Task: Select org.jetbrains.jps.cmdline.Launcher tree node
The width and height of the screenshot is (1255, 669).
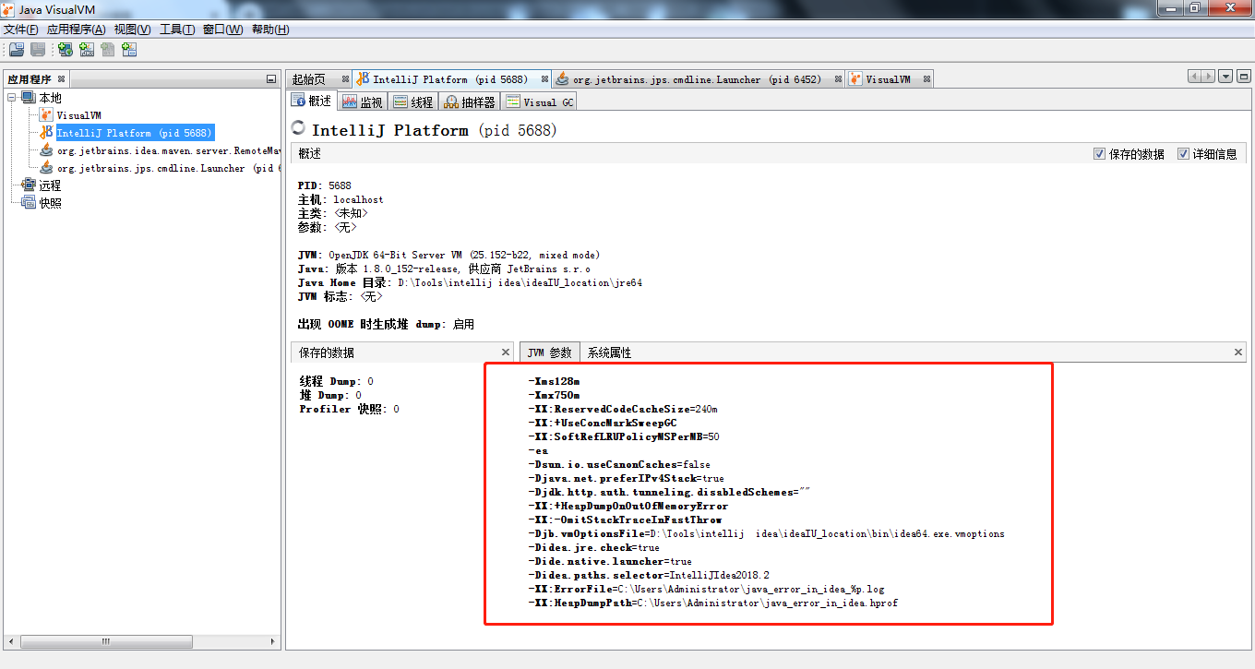Action: 167,168
